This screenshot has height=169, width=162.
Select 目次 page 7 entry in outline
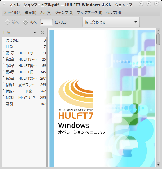(x=24, y=47)
